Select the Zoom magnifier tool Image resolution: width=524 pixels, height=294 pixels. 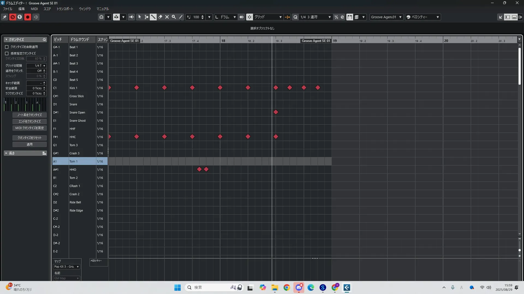point(174,17)
